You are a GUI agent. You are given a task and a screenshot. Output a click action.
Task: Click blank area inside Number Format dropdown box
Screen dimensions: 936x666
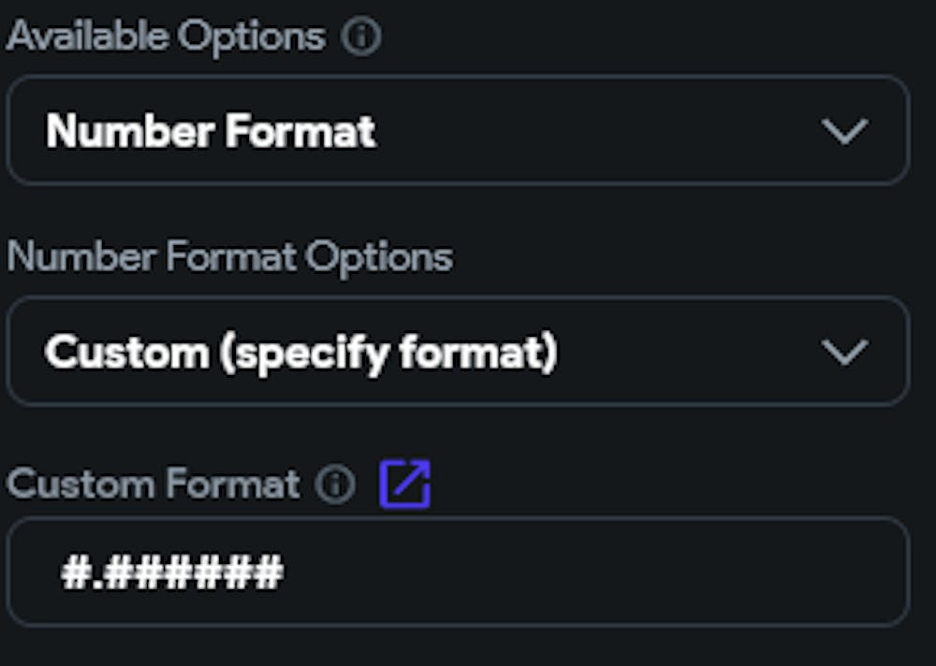point(608,132)
